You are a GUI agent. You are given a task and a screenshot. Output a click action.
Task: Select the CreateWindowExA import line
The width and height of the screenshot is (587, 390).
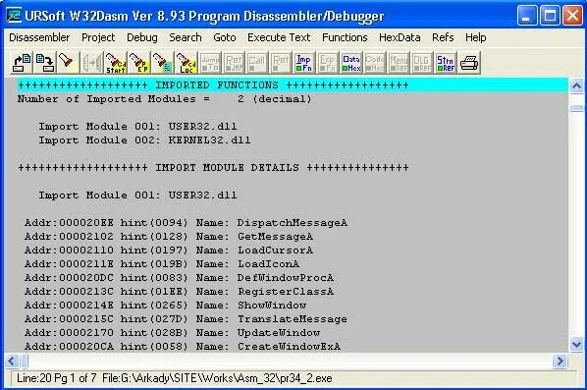pyautogui.click(x=183, y=347)
